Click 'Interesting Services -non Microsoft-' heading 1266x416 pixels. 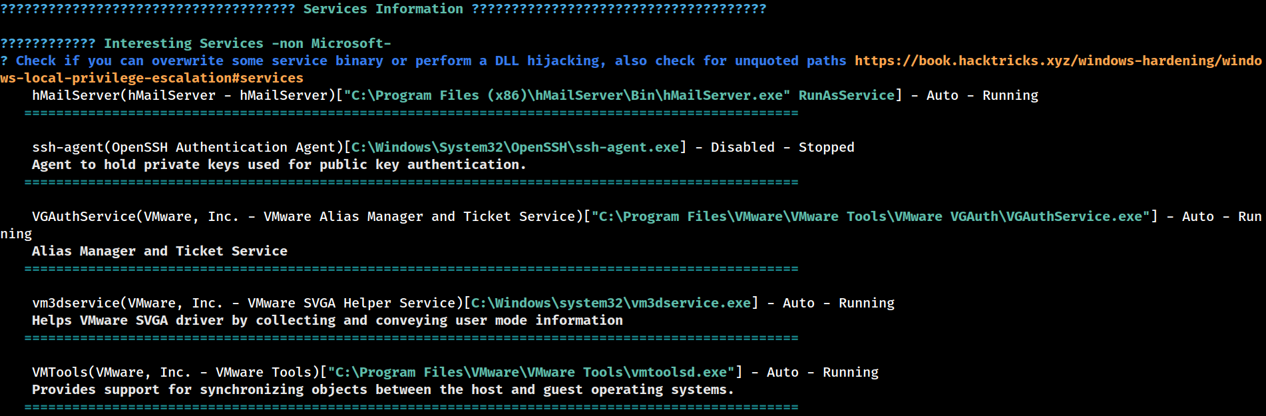click(x=248, y=43)
